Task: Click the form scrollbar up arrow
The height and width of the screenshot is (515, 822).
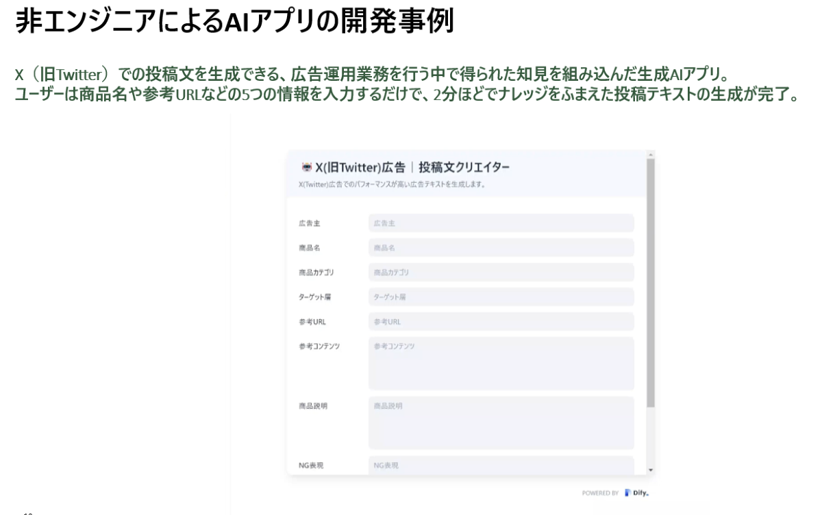Action: (x=650, y=154)
